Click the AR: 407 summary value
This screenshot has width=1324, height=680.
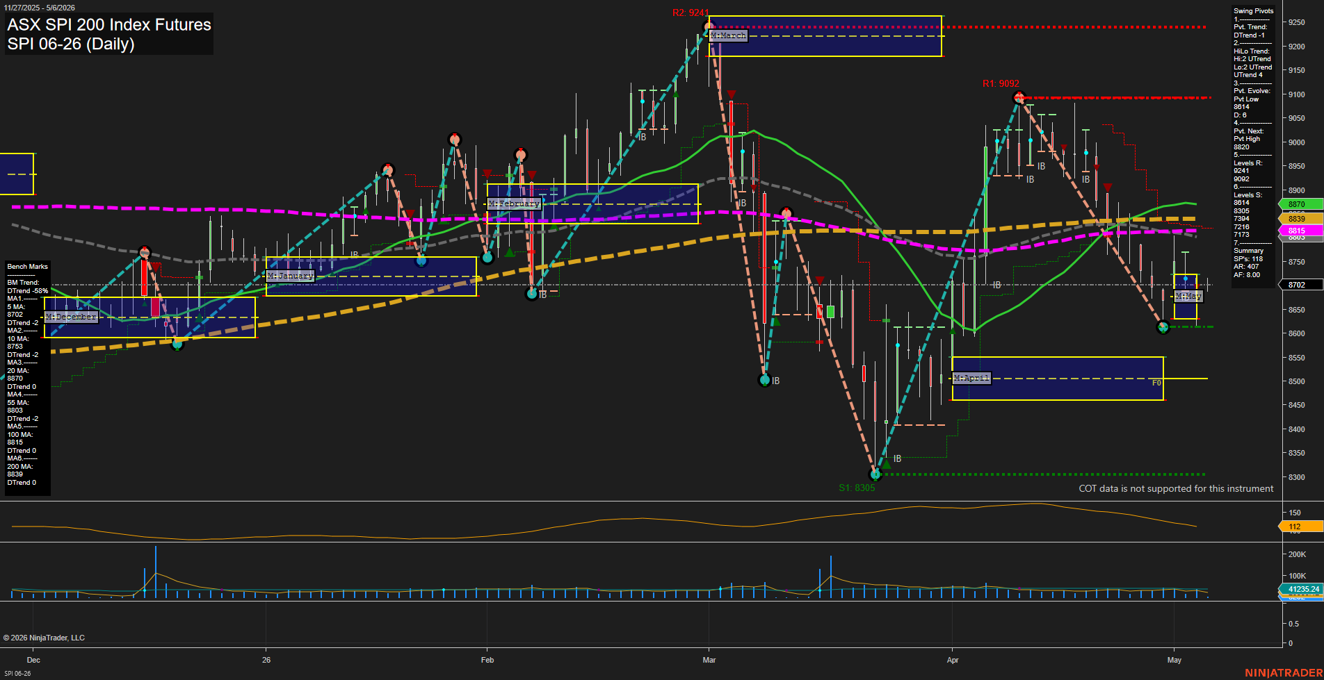click(1246, 267)
